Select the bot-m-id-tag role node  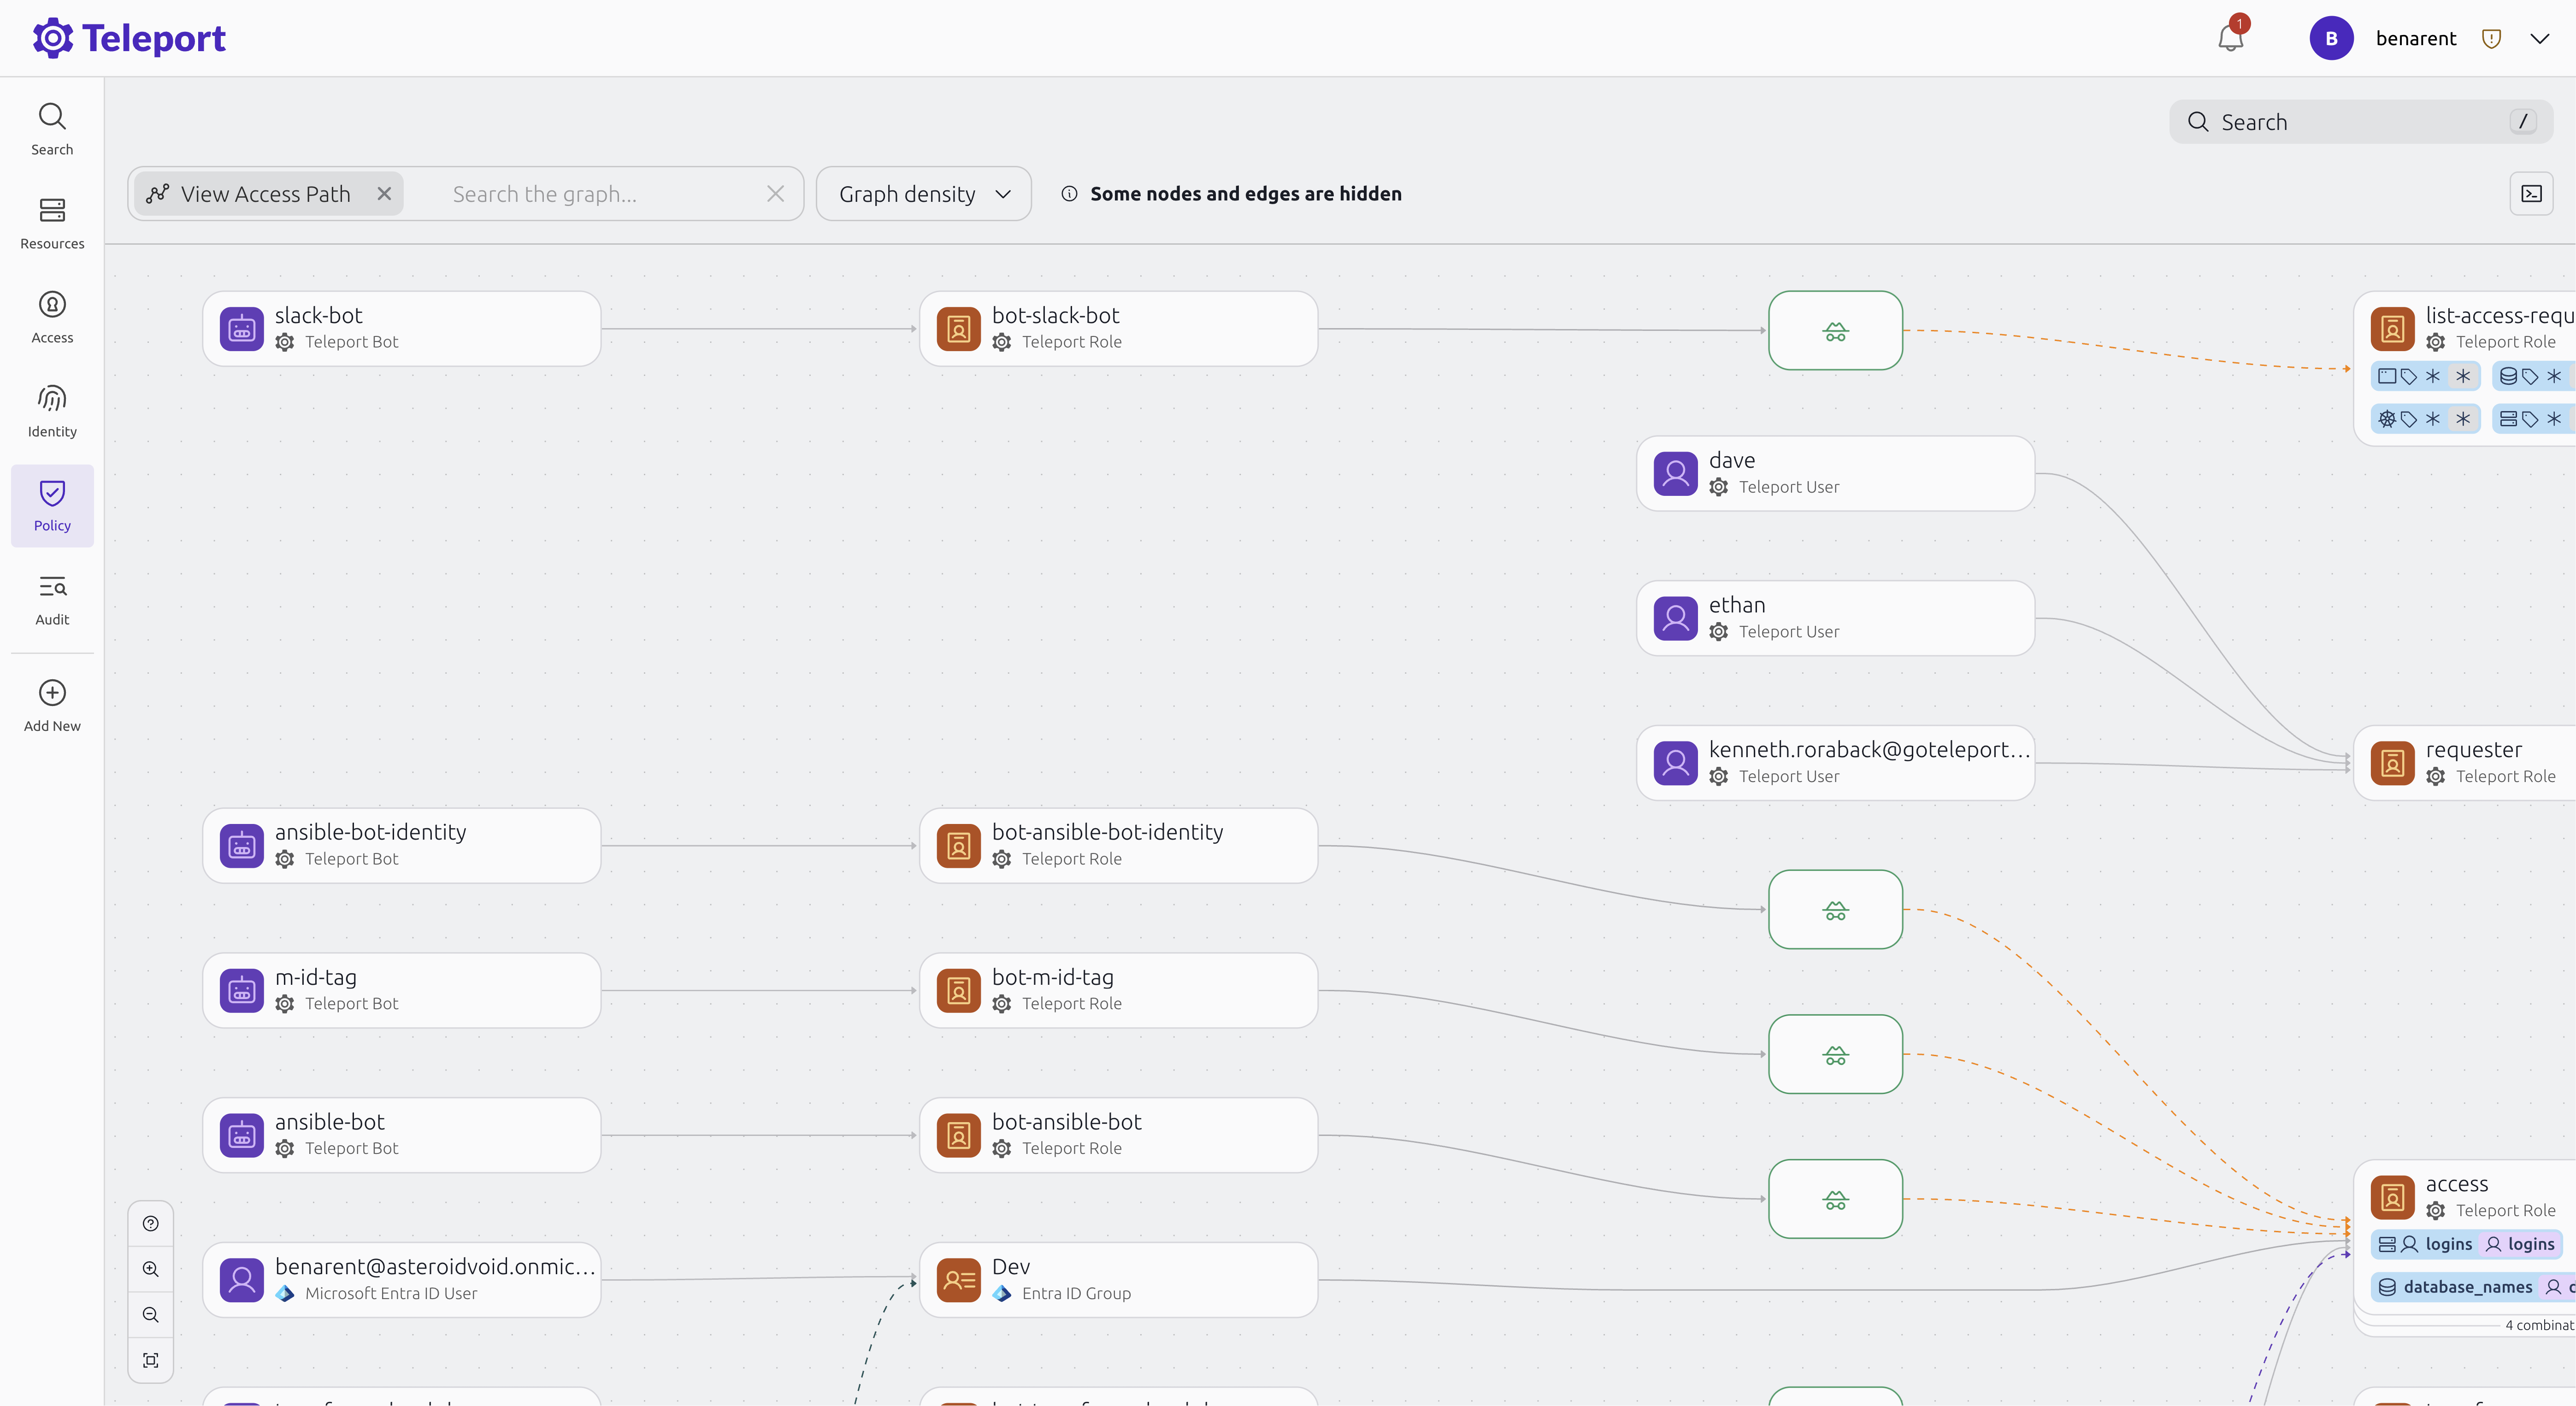1118,990
